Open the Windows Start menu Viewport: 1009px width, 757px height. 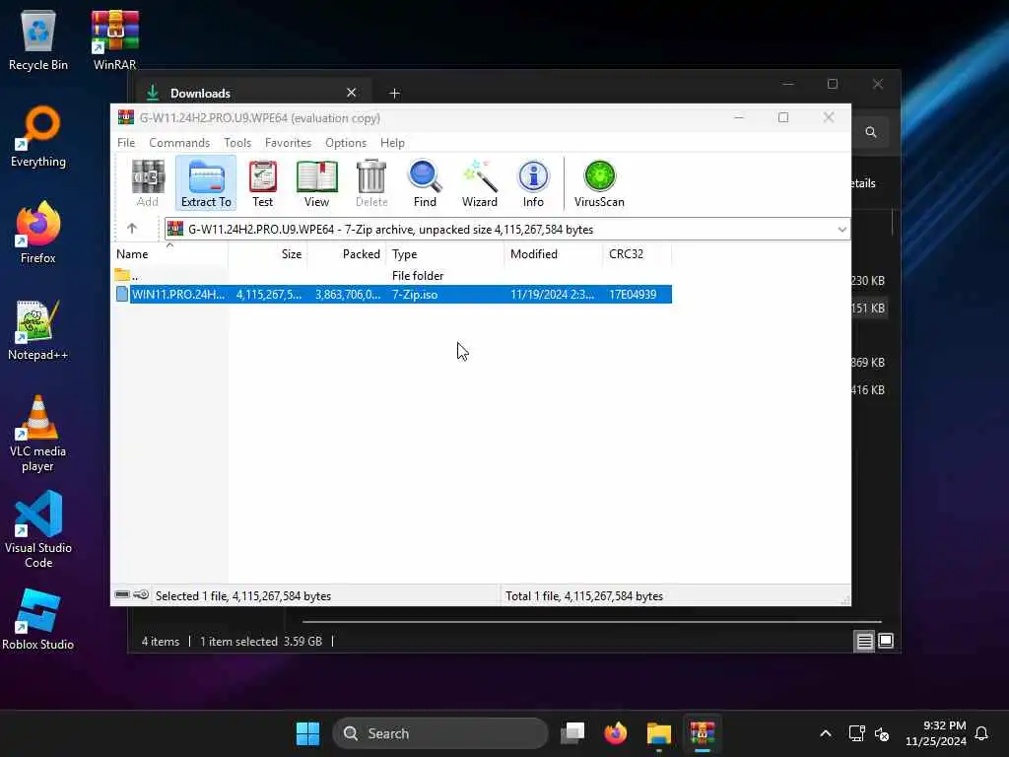(307, 733)
